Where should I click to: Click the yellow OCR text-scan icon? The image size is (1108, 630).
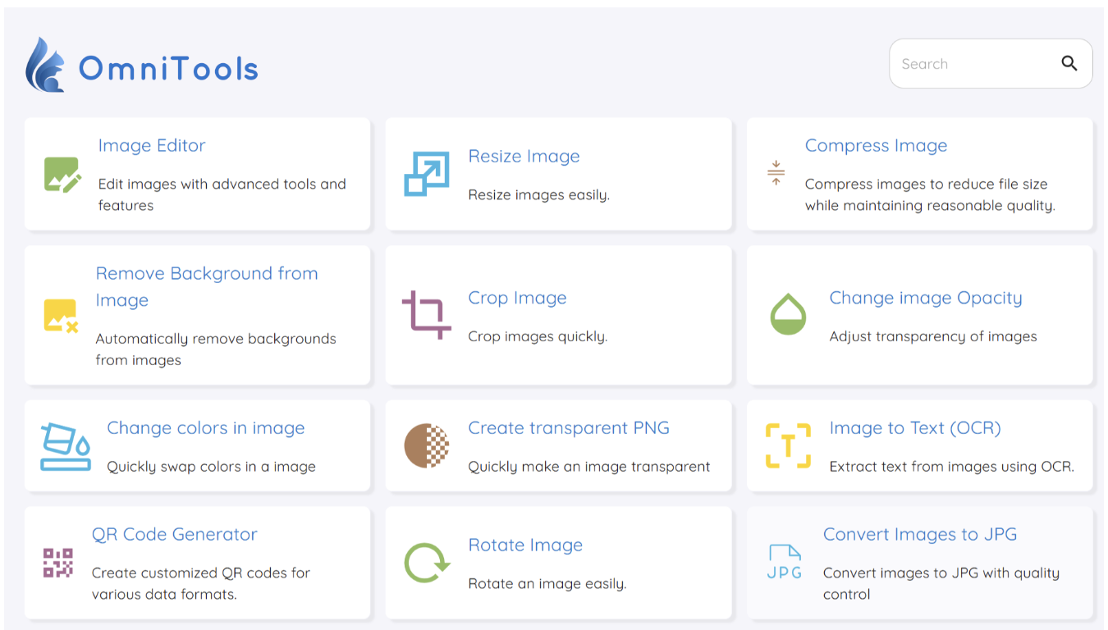(x=788, y=446)
